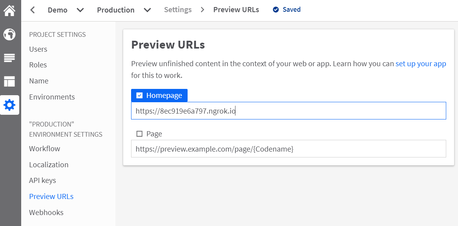
Task: Uncheck the Homepage checkbox
Action: click(x=140, y=95)
